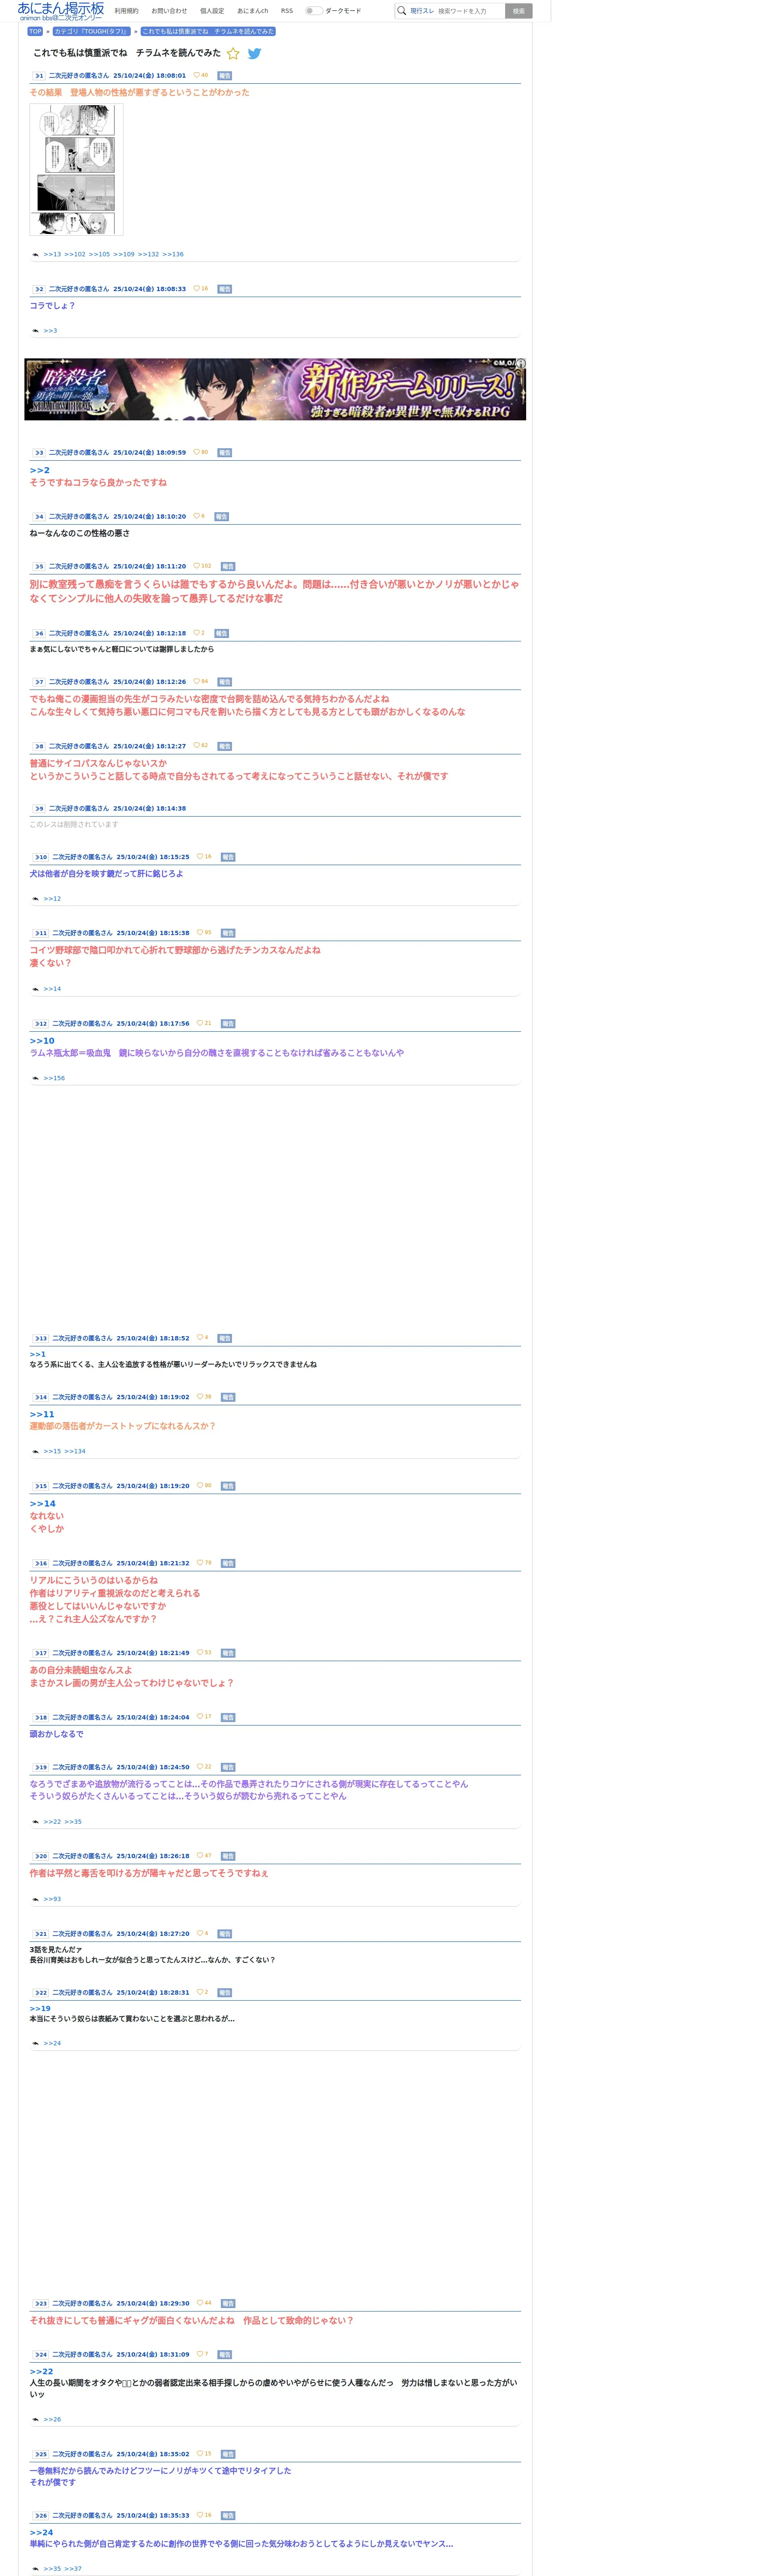Click the 検索 search button
Viewport: 777px width, 2576px height.
[x=518, y=11]
